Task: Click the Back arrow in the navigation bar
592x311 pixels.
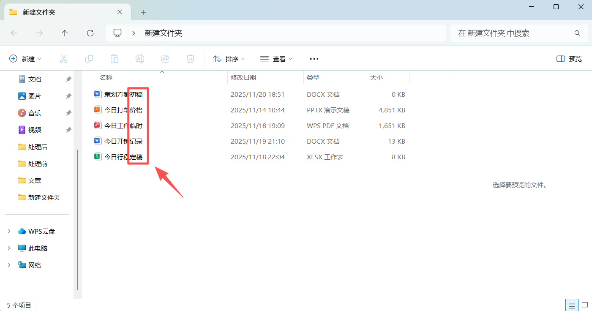Action: (x=14, y=33)
